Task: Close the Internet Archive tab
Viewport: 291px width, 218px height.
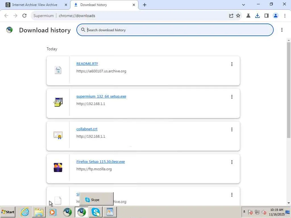Action: [x=66, y=5]
